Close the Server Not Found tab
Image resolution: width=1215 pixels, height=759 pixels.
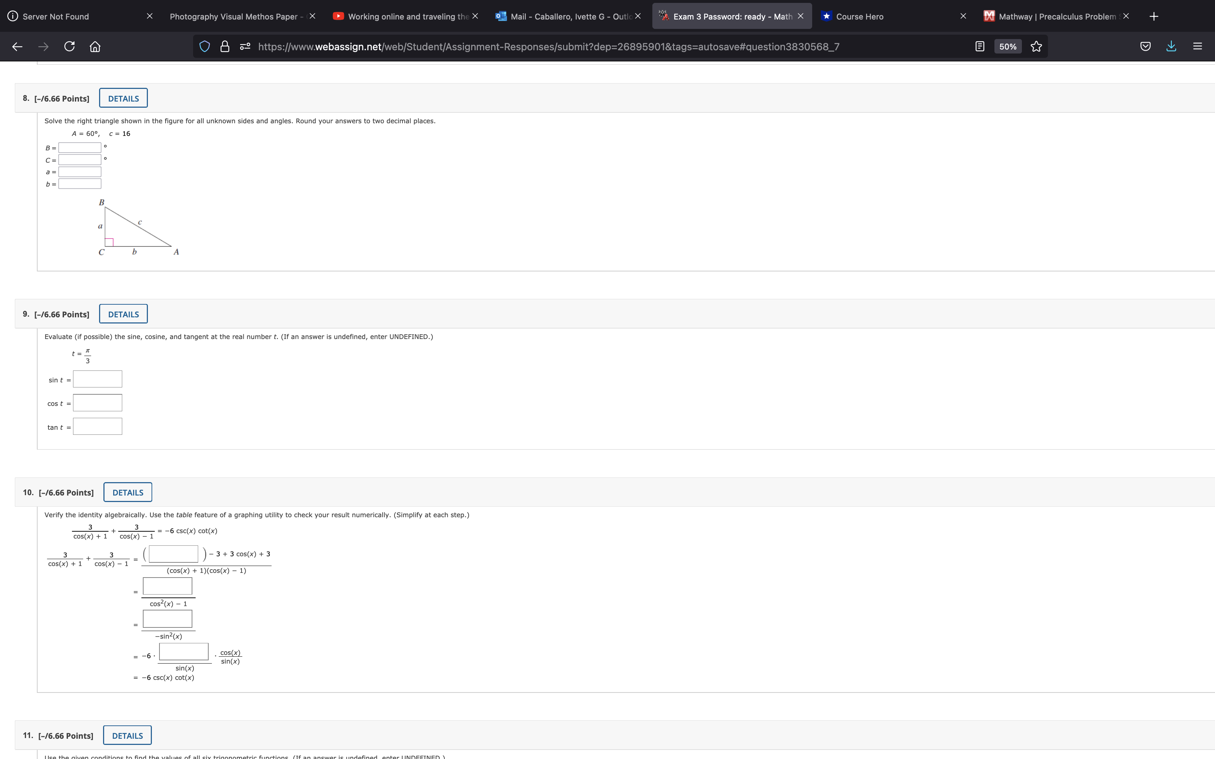(150, 17)
